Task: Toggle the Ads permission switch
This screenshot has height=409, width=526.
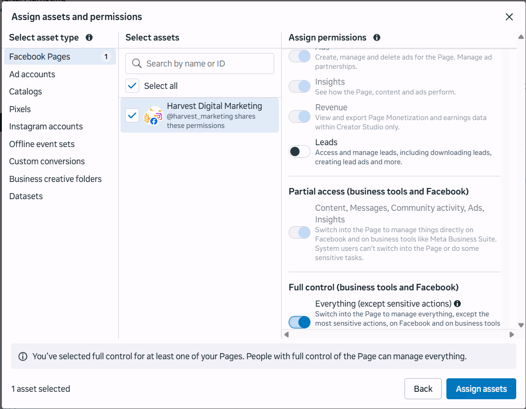Action: pos(300,56)
